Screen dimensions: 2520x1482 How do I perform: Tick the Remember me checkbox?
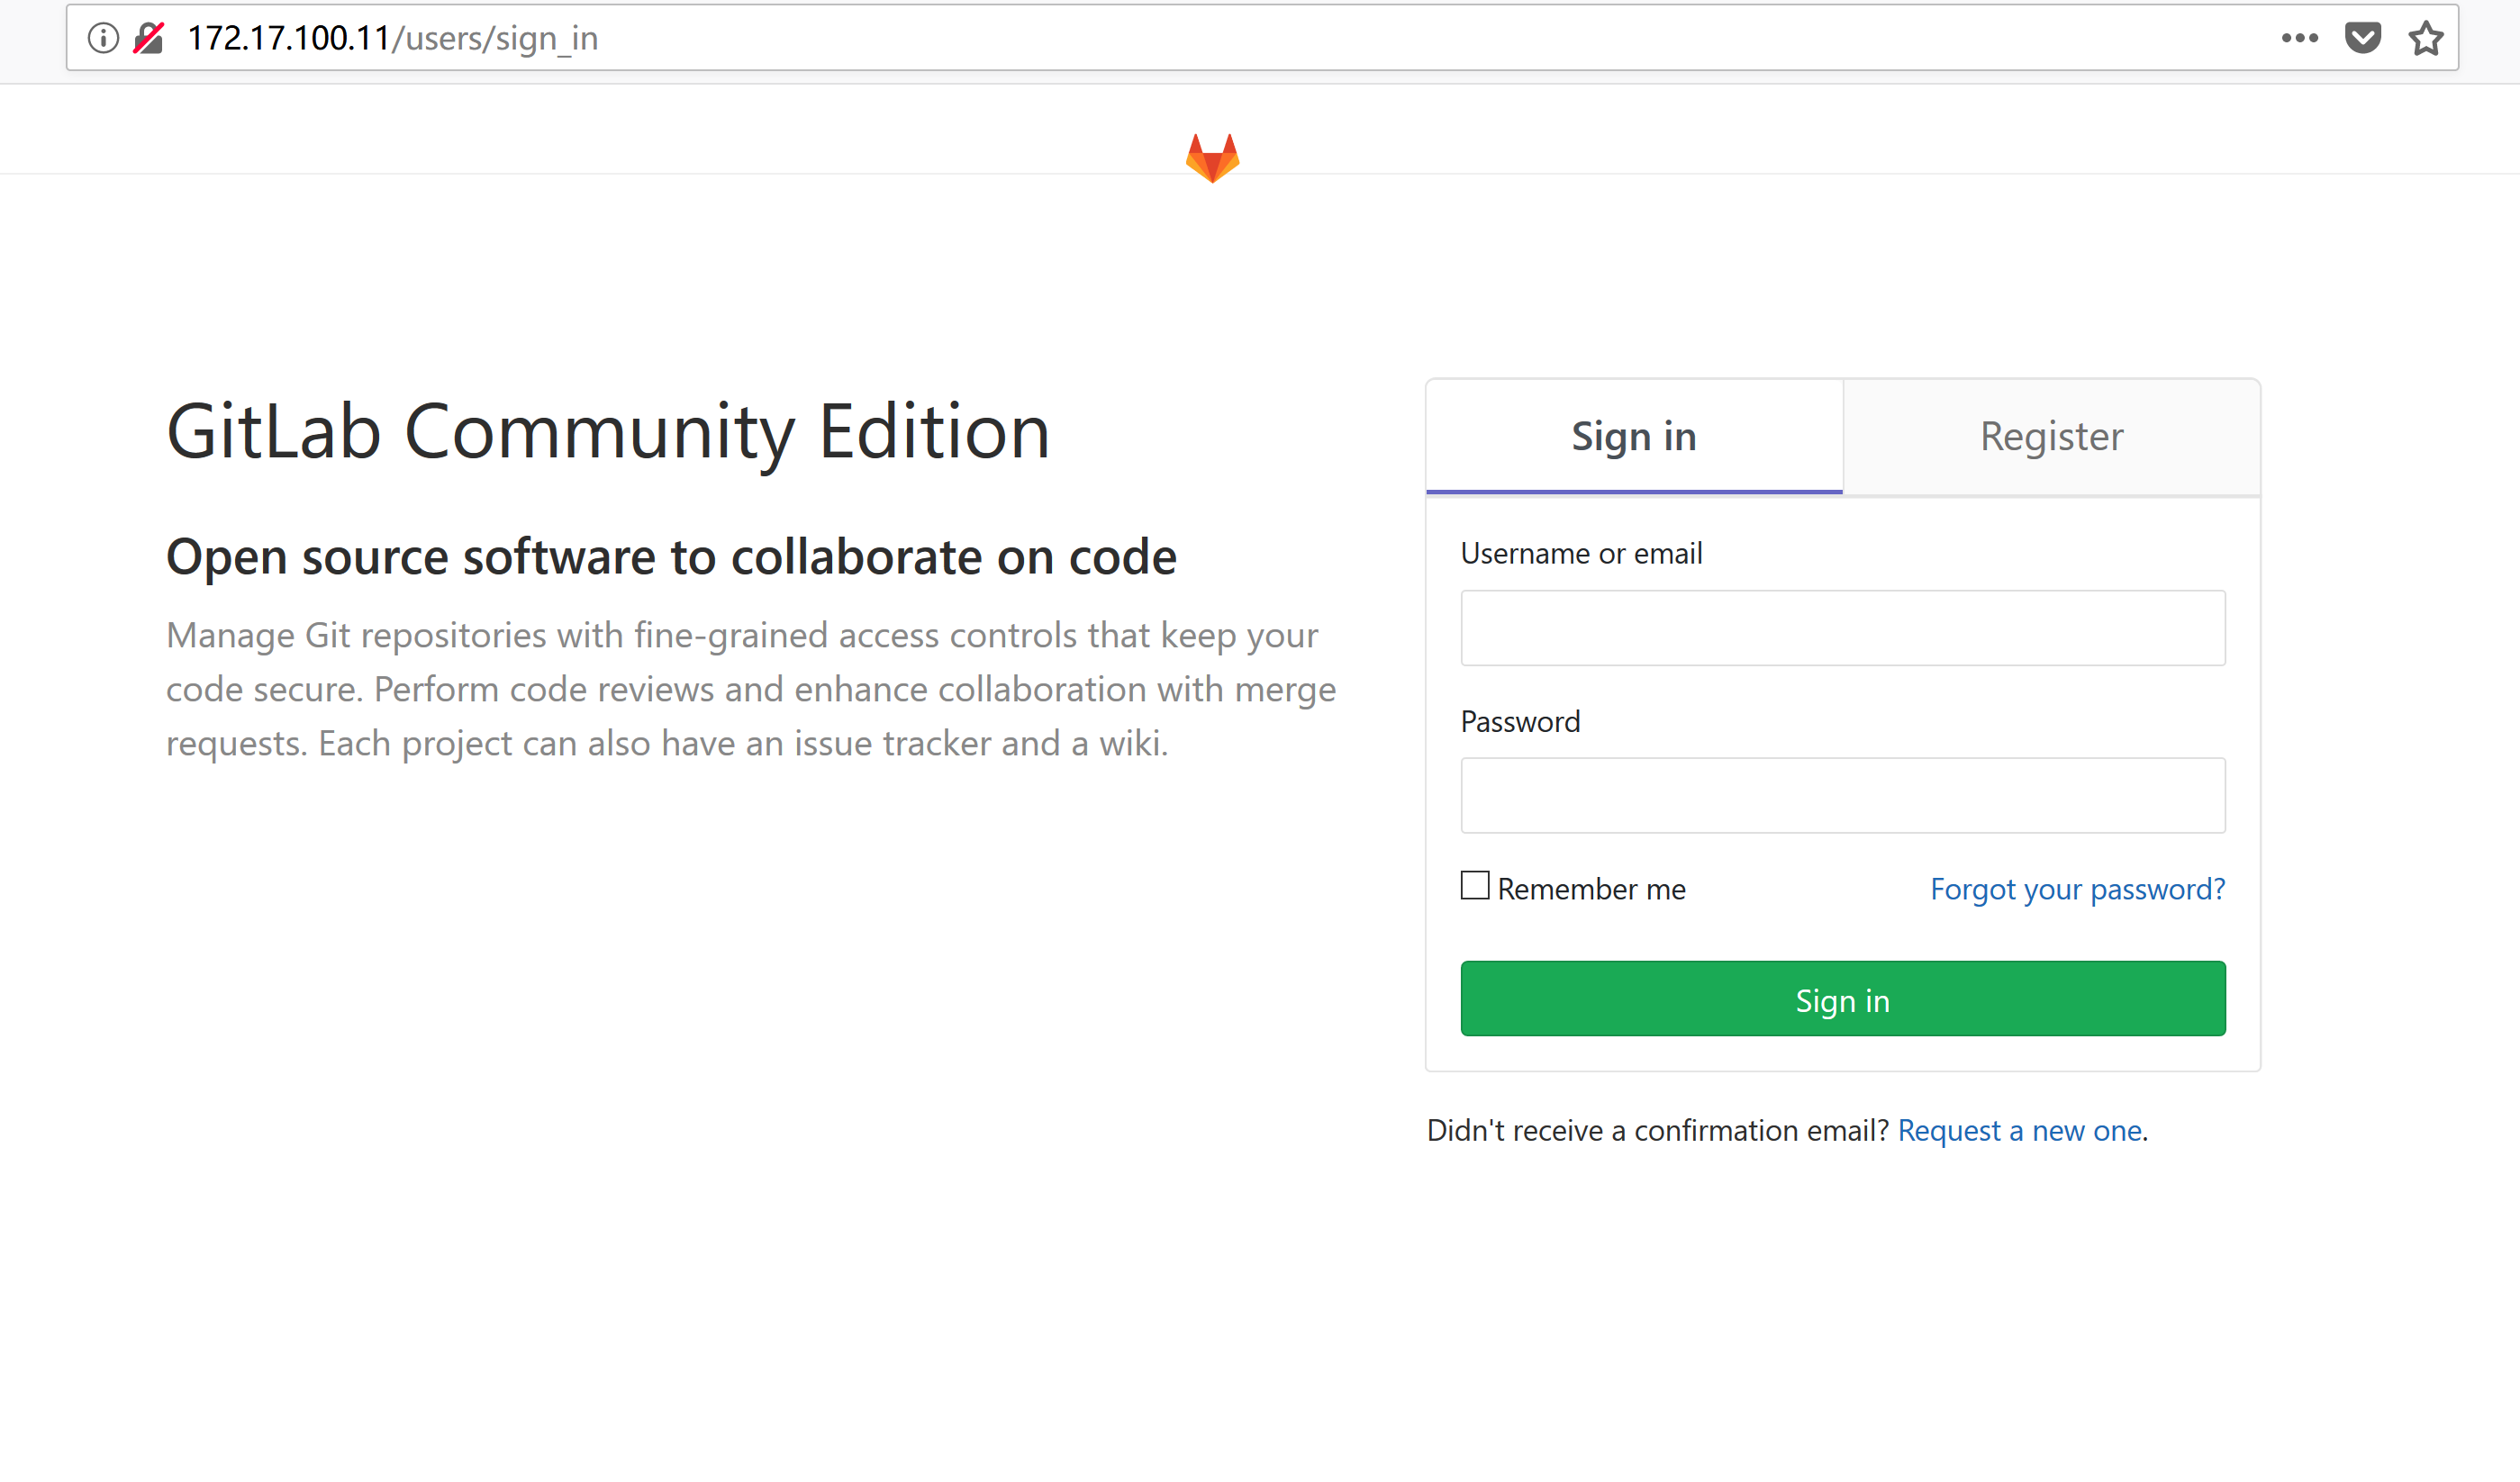point(1475,886)
